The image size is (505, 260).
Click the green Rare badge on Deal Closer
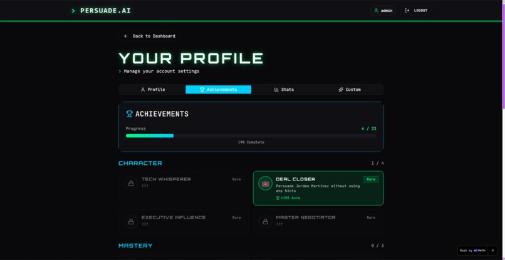click(x=371, y=179)
